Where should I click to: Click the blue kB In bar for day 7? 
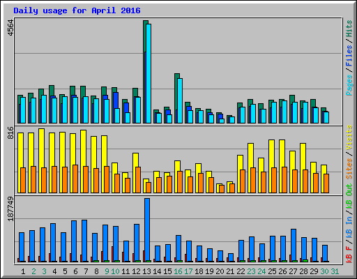point(84,241)
